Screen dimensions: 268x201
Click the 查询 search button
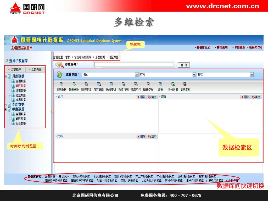[x=184, y=65]
